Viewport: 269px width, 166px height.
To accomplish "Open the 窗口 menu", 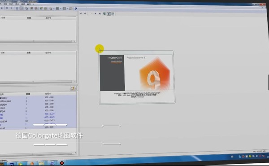I will [29, 4].
